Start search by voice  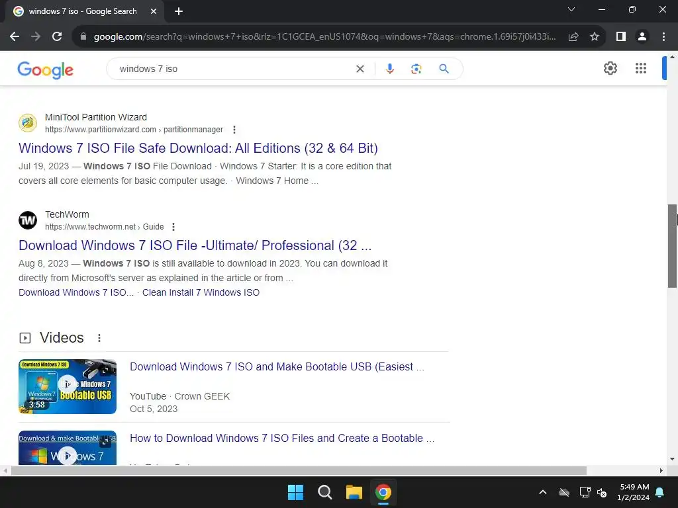(x=389, y=69)
